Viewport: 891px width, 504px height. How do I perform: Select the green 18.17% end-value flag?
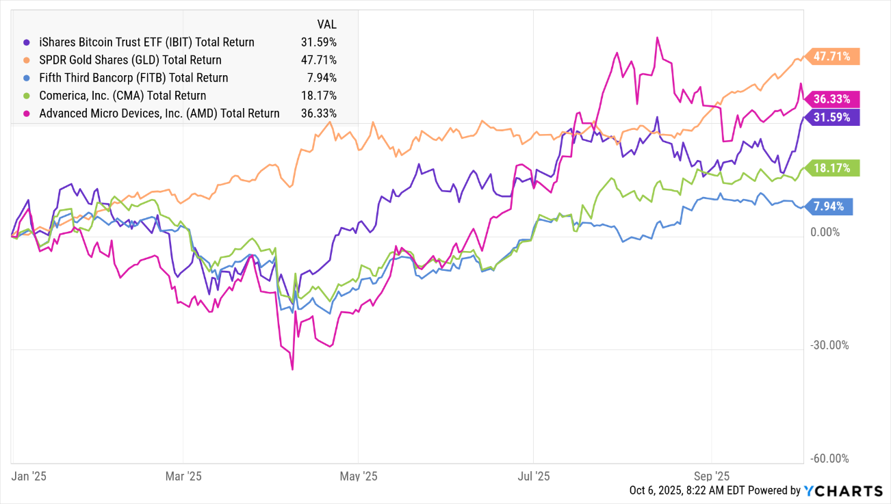click(x=833, y=168)
